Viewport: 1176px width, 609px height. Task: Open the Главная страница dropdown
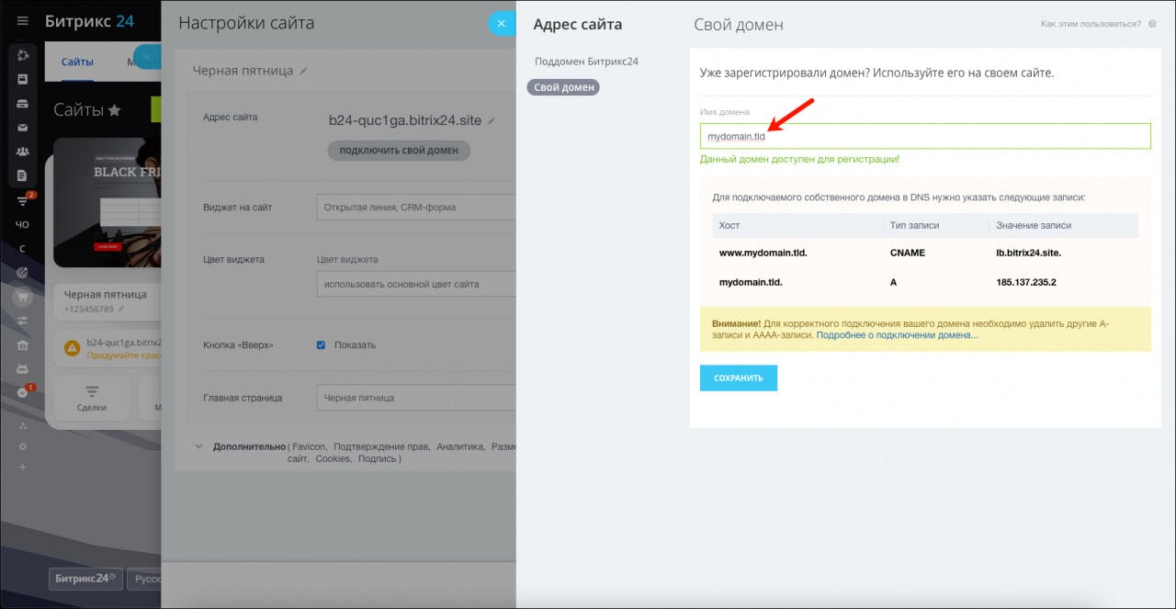416,398
